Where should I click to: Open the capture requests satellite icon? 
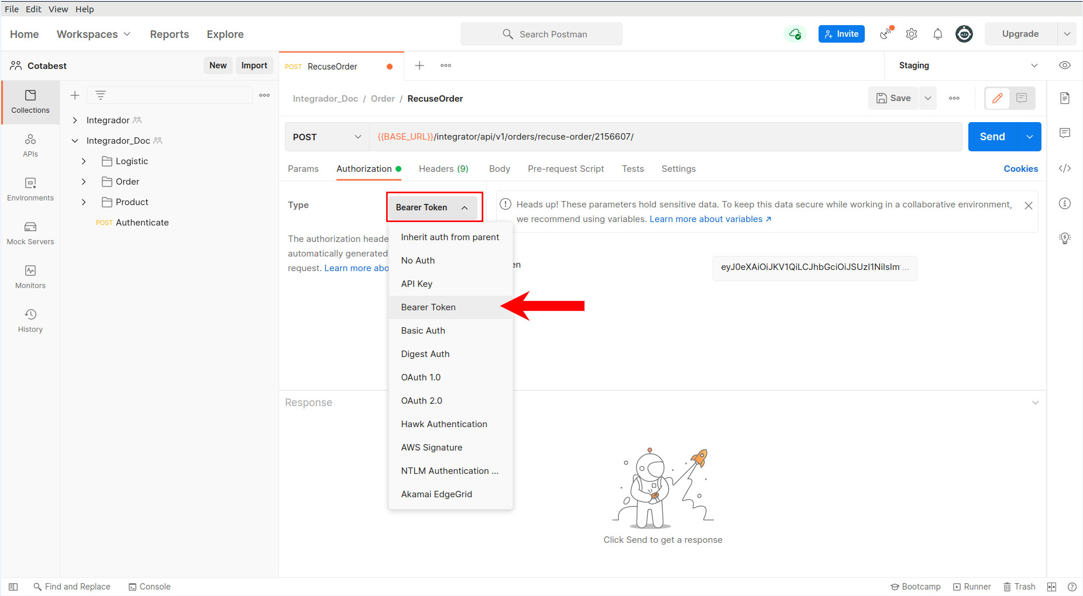tap(886, 34)
